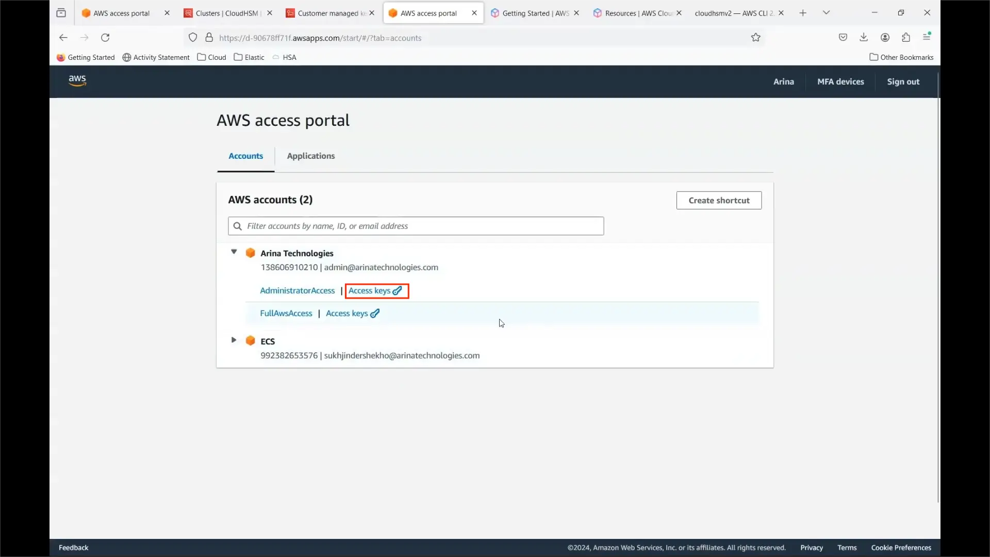Image resolution: width=990 pixels, height=557 pixels.
Task: Open Firefox downloads panel icon
Action: tap(864, 37)
